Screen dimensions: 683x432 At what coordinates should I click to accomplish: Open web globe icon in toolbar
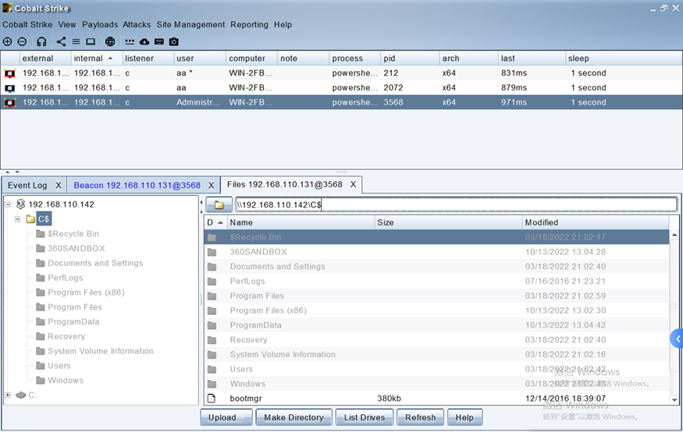tap(110, 42)
